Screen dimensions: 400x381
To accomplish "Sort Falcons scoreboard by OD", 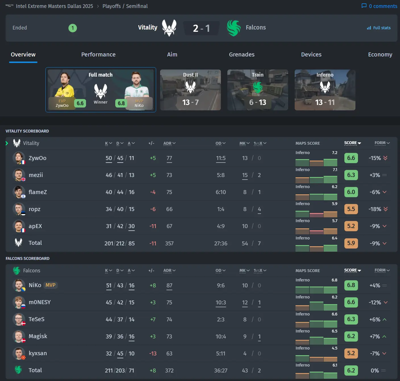I will click(x=221, y=271).
